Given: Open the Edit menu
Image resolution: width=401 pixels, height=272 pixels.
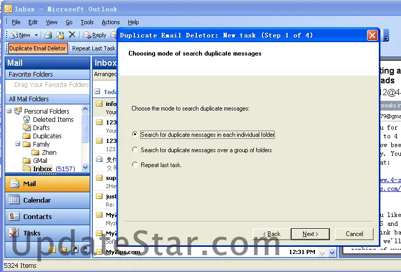Looking at the screenshot, I should [x=33, y=22].
